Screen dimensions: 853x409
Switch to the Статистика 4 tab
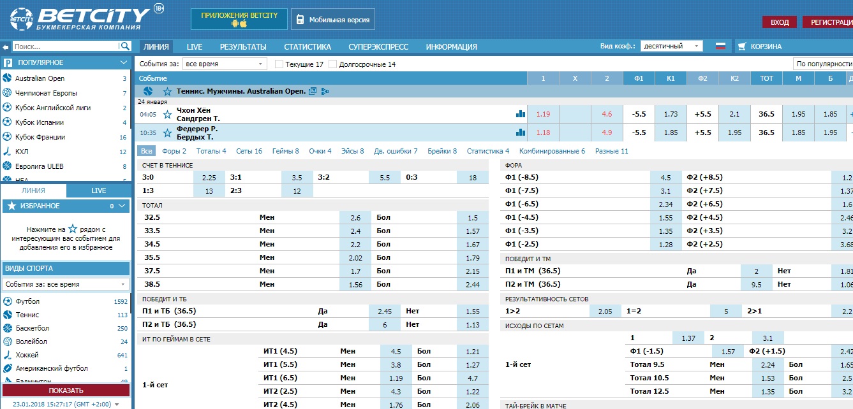(x=488, y=151)
